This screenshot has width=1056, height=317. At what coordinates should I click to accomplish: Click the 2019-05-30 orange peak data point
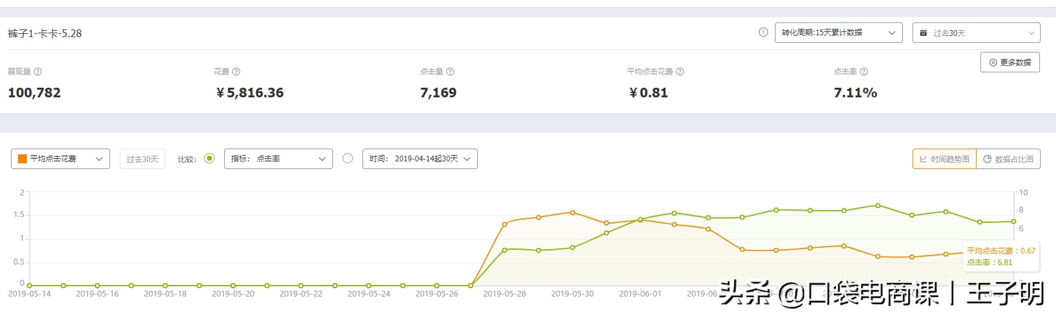click(x=573, y=213)
